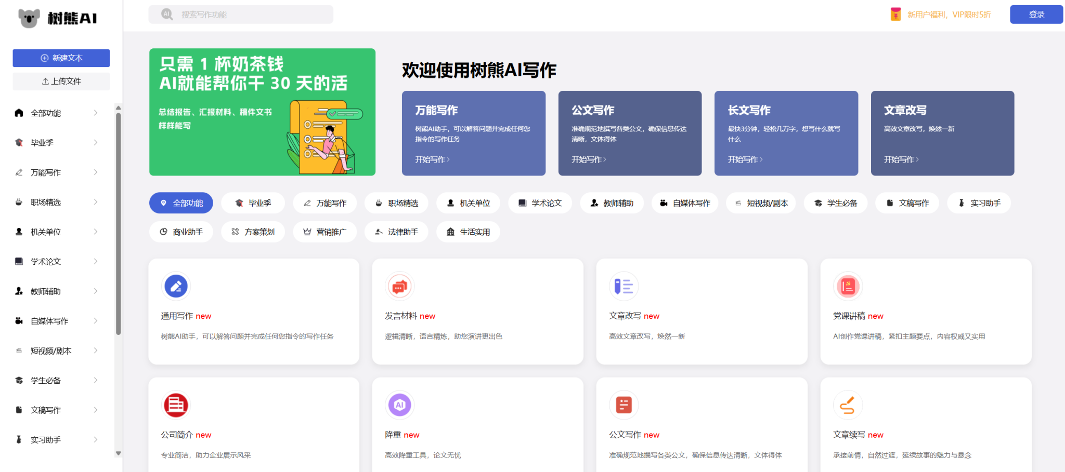This screenshot has width=1065, height=472.
Task: Select the 机关单位 category pill
Action: coord(468,203)
